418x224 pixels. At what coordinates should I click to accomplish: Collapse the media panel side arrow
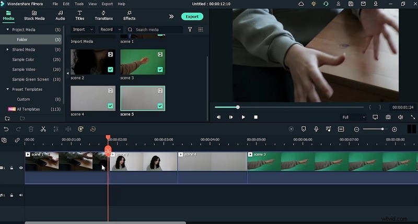point(68,73)
